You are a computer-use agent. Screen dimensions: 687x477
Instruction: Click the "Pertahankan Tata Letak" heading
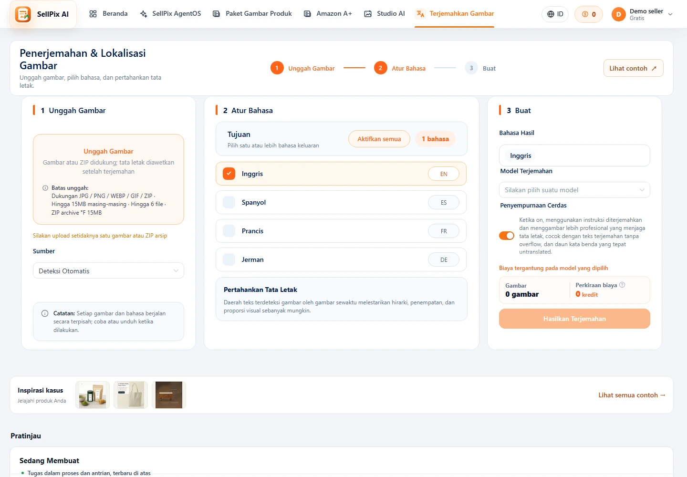pyautogui.click(x=260, y=290)
